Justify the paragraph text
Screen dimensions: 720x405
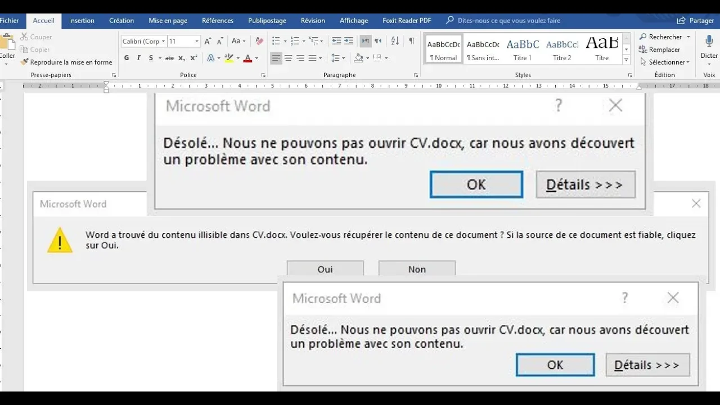point(313,58)
